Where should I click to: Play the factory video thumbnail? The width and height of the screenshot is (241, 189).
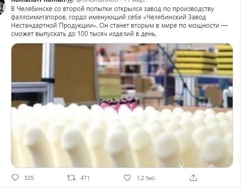coord(122,106)
